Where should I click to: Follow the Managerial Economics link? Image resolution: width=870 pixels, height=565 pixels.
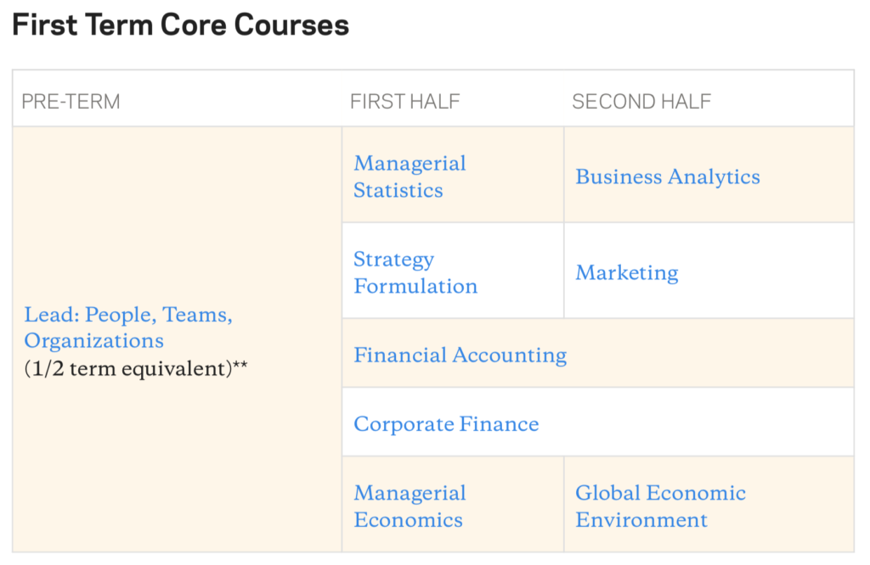410,506
